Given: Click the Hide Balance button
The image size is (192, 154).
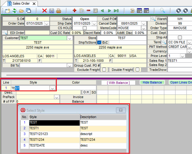Looking at the screenshot, I should (152, 82).
